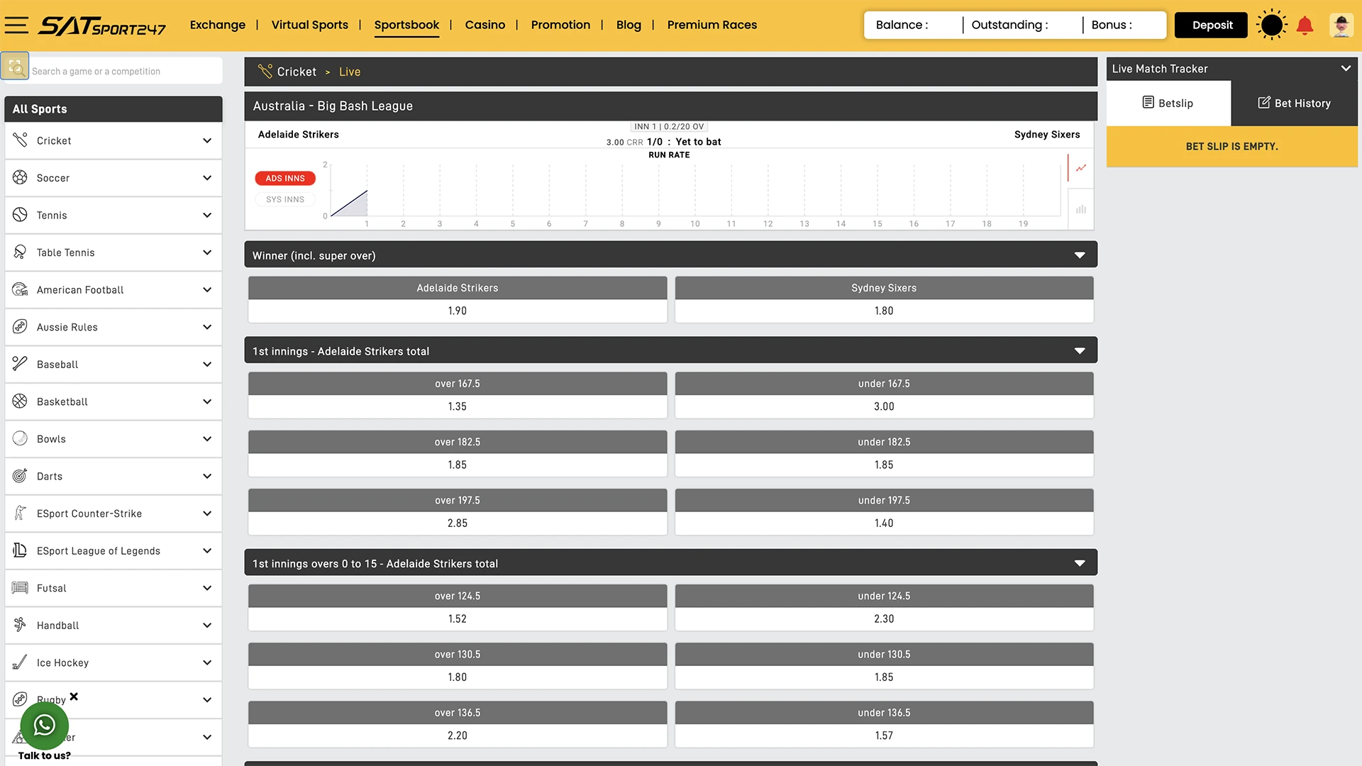Viewport: 1362px width, 766px height.
Task: Open the Premium Races nav item
Action: (712, 25)
